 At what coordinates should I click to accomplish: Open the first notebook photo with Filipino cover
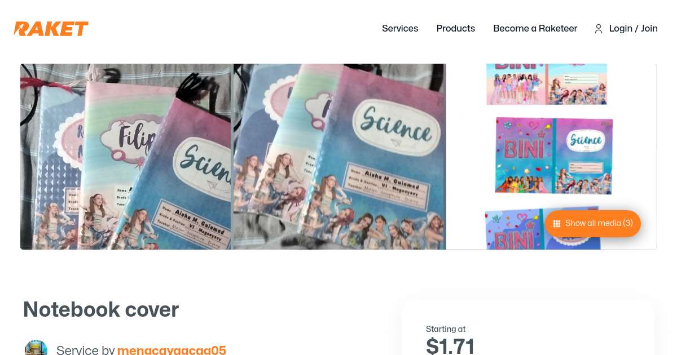coord(125,157)
